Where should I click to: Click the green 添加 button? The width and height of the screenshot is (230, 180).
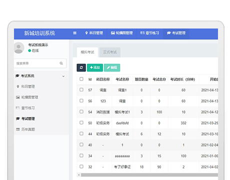(95, 67)
